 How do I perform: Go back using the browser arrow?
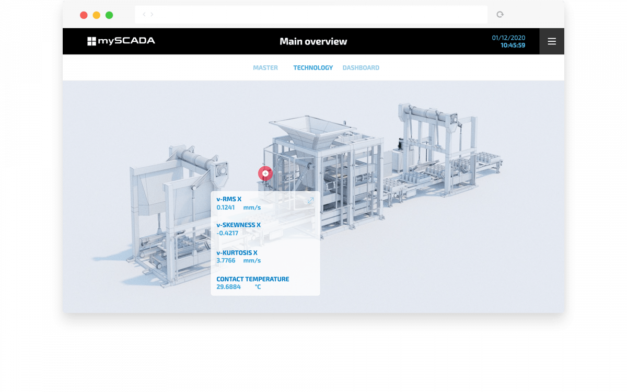coord(144,15)
